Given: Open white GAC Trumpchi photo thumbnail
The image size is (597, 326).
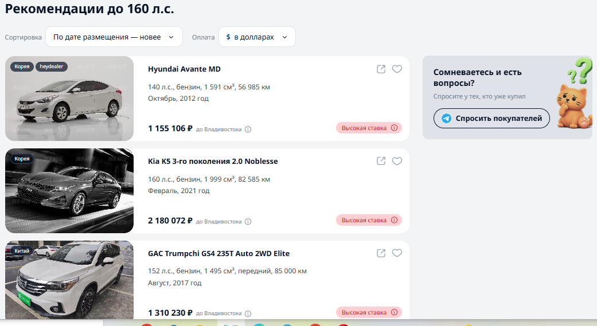Looking at the screenshot, I should 69,280.
